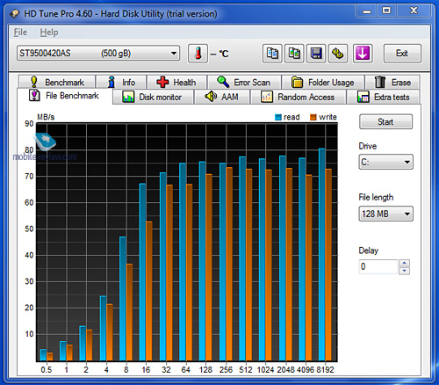The image size is (439, 385).
Task: Copy screenshot to clipboard toolbar icon
Action: [294, 54]
